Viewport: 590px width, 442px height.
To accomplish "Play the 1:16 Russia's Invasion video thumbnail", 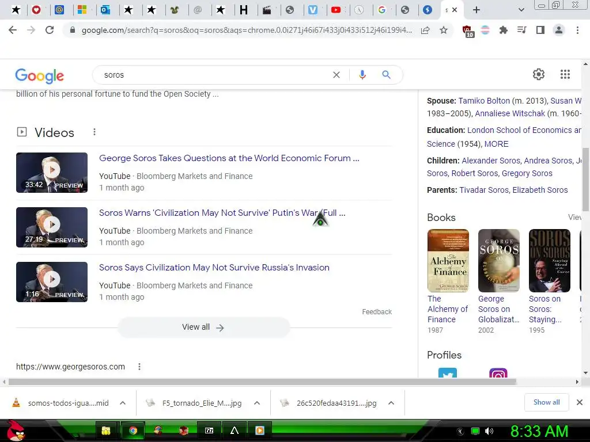I will [52, 282].
